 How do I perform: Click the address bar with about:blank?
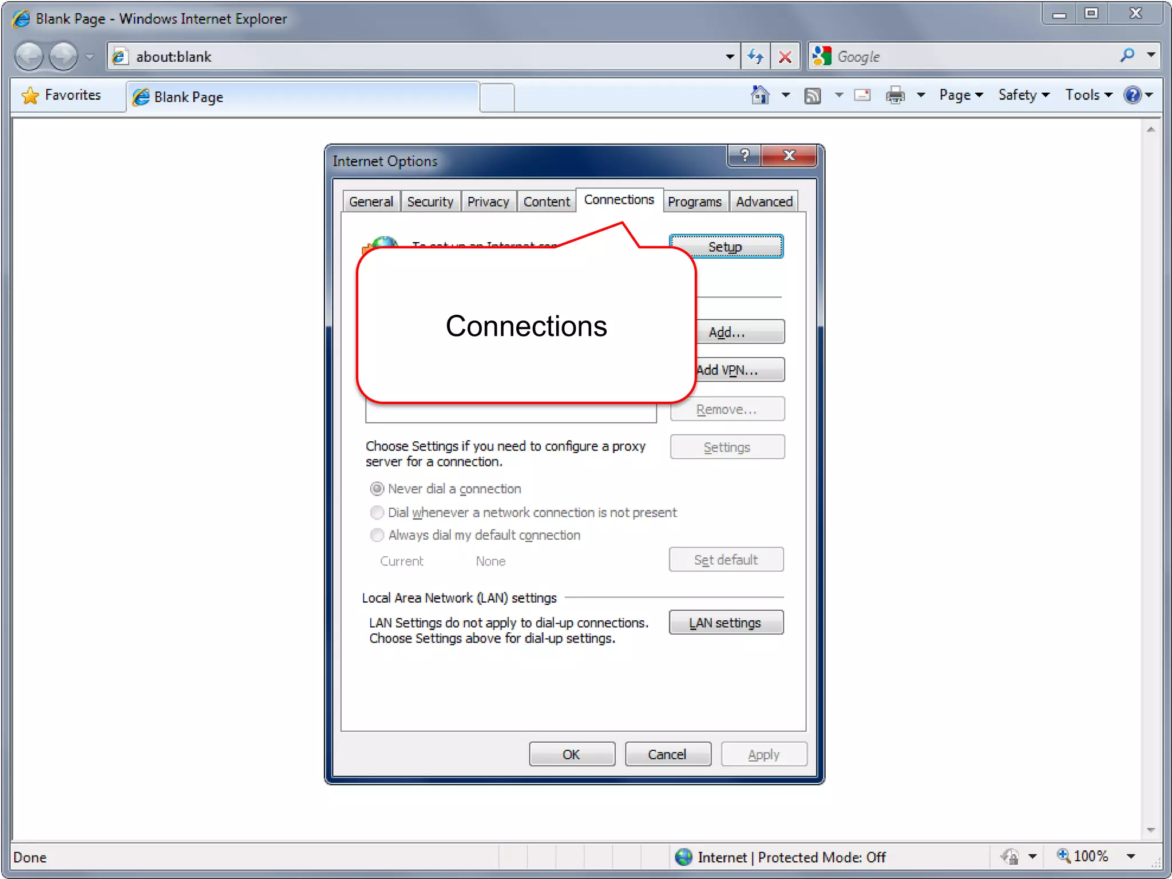423,57
